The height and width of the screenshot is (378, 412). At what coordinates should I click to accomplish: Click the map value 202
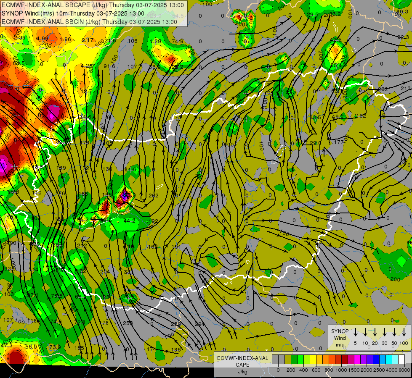tap(154, 195)
